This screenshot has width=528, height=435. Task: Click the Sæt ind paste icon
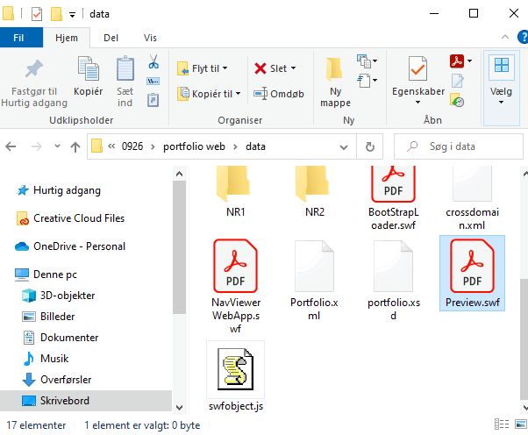(125, 68)
